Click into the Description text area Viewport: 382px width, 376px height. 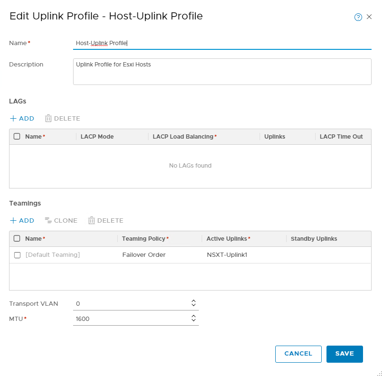222,72
